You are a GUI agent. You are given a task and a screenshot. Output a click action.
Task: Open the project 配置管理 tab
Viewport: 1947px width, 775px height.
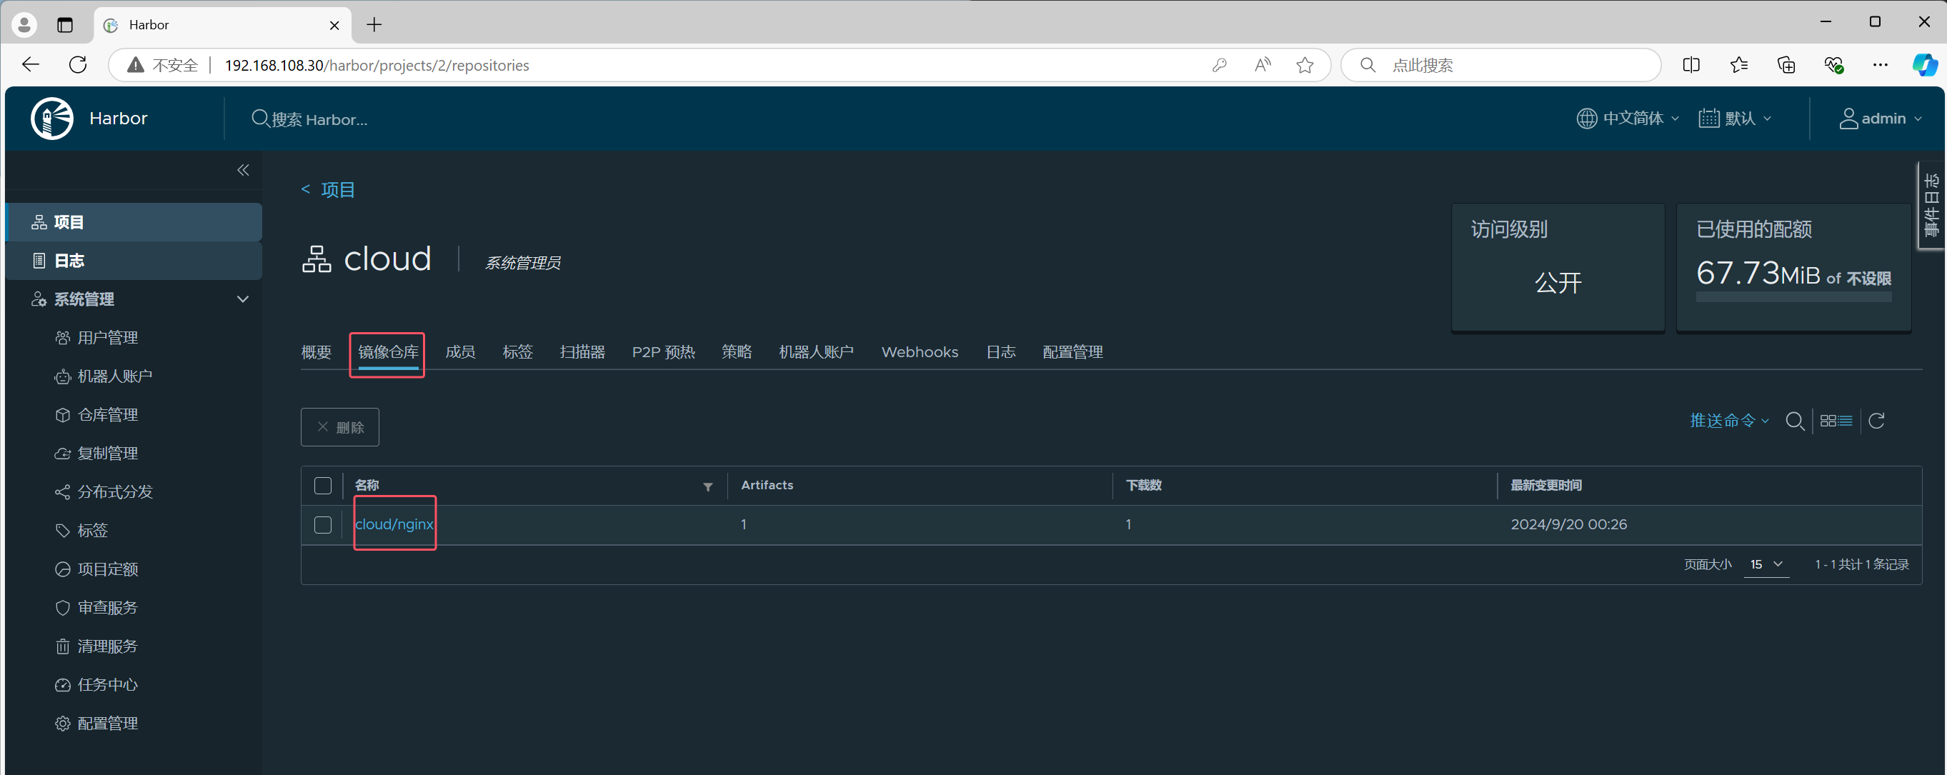[x=1072, y=352]
